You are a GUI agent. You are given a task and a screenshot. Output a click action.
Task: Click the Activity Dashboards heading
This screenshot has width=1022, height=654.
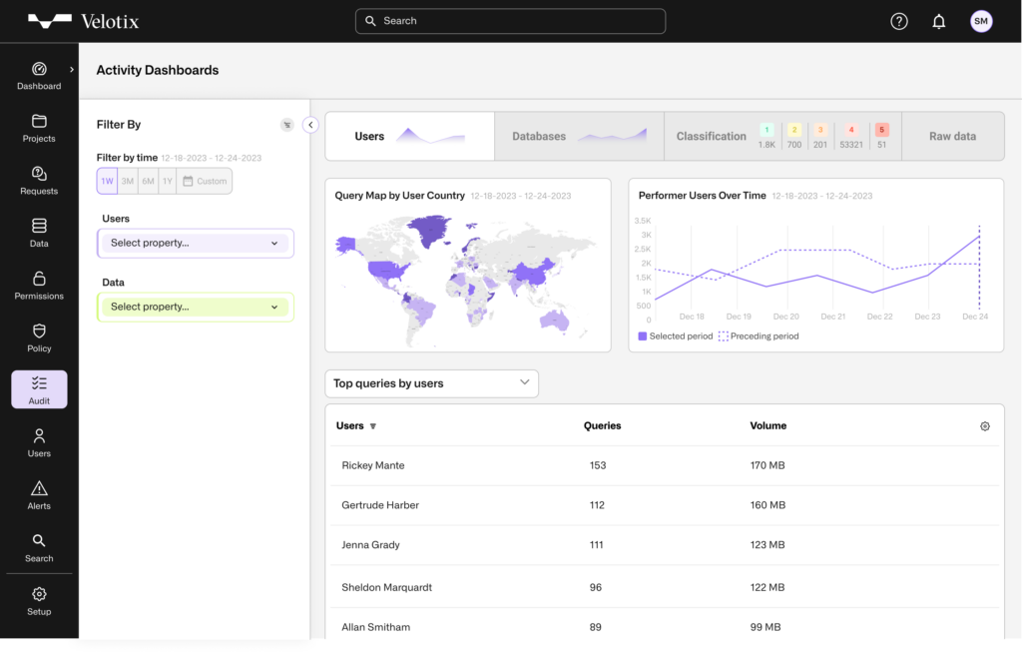pos(157,71)
